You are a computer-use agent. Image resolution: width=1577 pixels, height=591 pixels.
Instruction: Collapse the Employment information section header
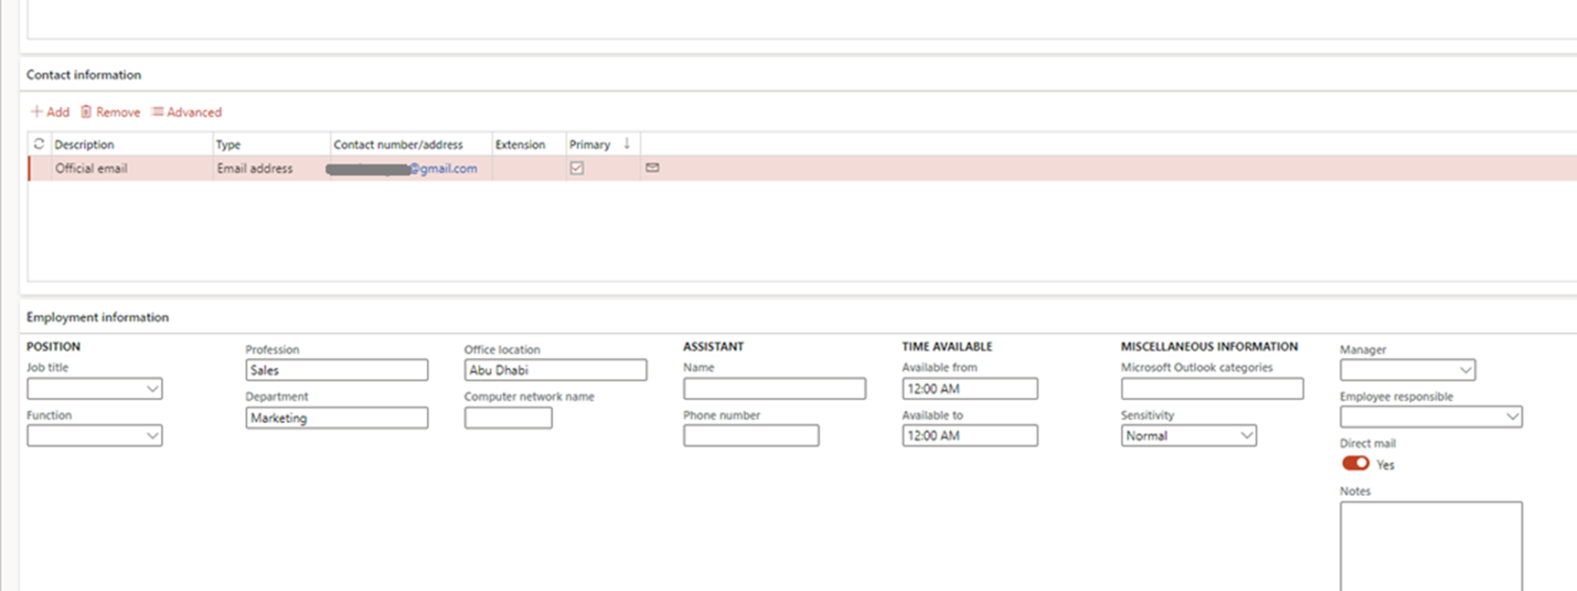[98, 318]
